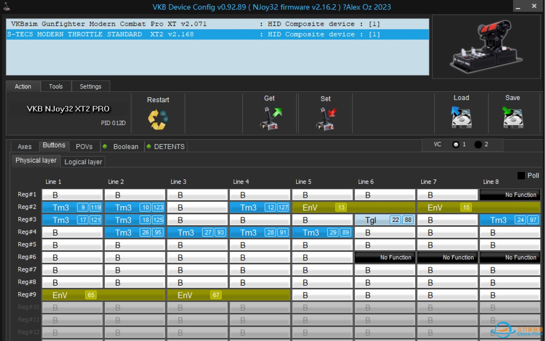
Task: Click the B cell at Reg#1 Line 1
Action: (x=72, y=195)
